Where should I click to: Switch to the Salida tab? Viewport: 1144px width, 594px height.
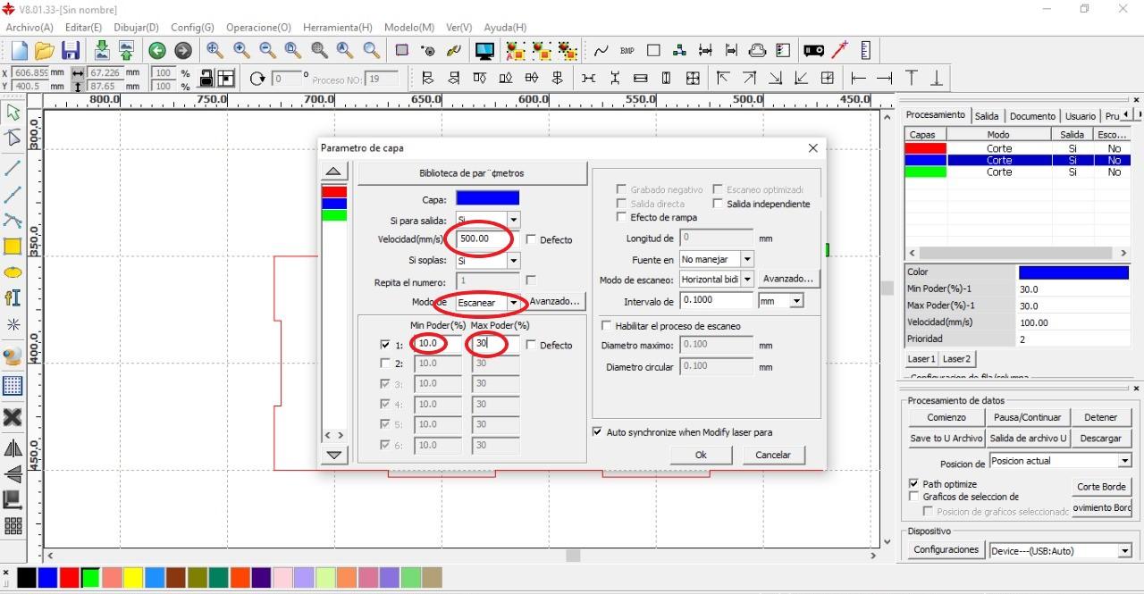click(x=987, y=116)
